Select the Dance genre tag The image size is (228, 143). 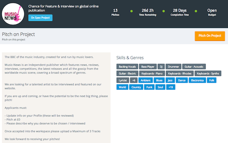(x=182, y=80)
